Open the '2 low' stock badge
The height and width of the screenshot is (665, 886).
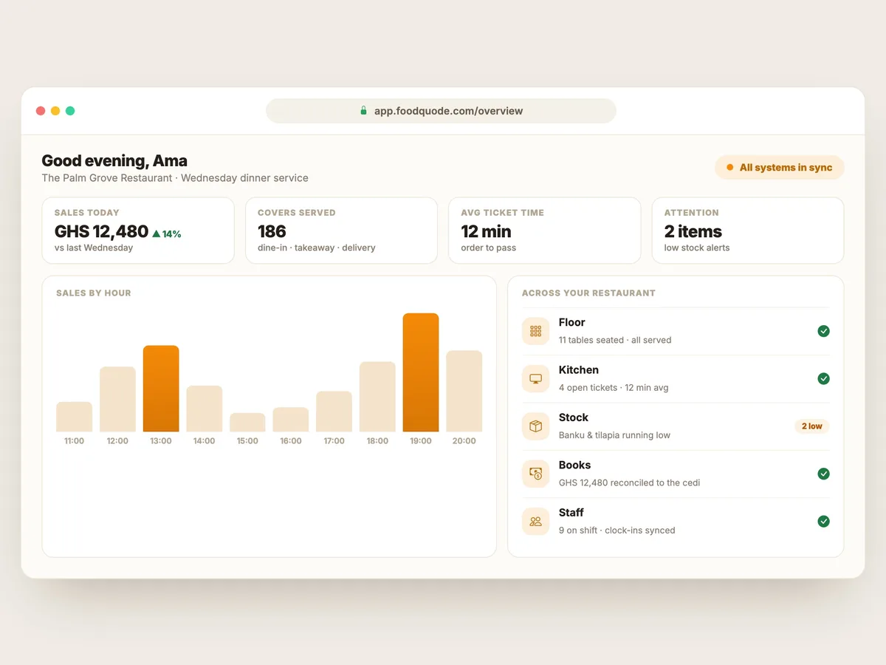pyautogui.click(x=811, y=426)
